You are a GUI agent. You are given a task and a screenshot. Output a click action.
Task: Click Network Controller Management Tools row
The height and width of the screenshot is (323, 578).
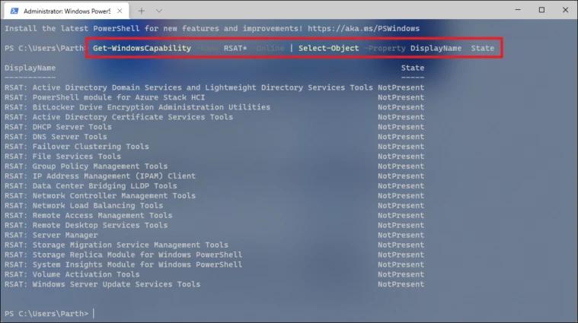pyautogui.click(x=215, y=196)
